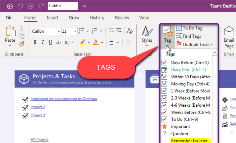Image resolution: width=236 pixels, height=143 pixels.
Task: Toggle Italic formatting
Action: point(43,42)
